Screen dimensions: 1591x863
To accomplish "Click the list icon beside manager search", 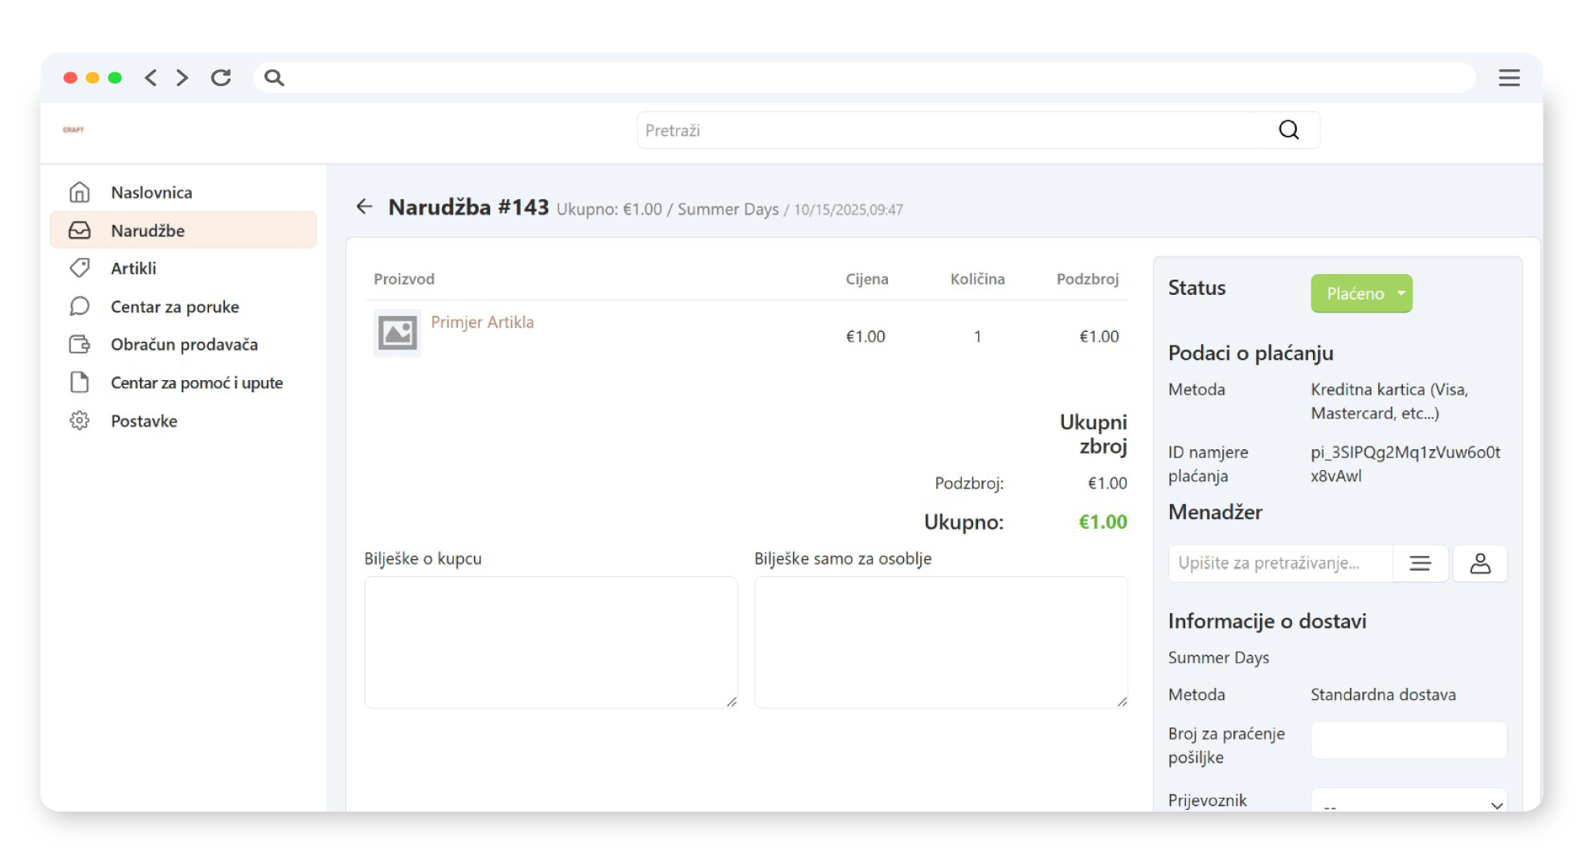I will click(x=1420, y=563).
